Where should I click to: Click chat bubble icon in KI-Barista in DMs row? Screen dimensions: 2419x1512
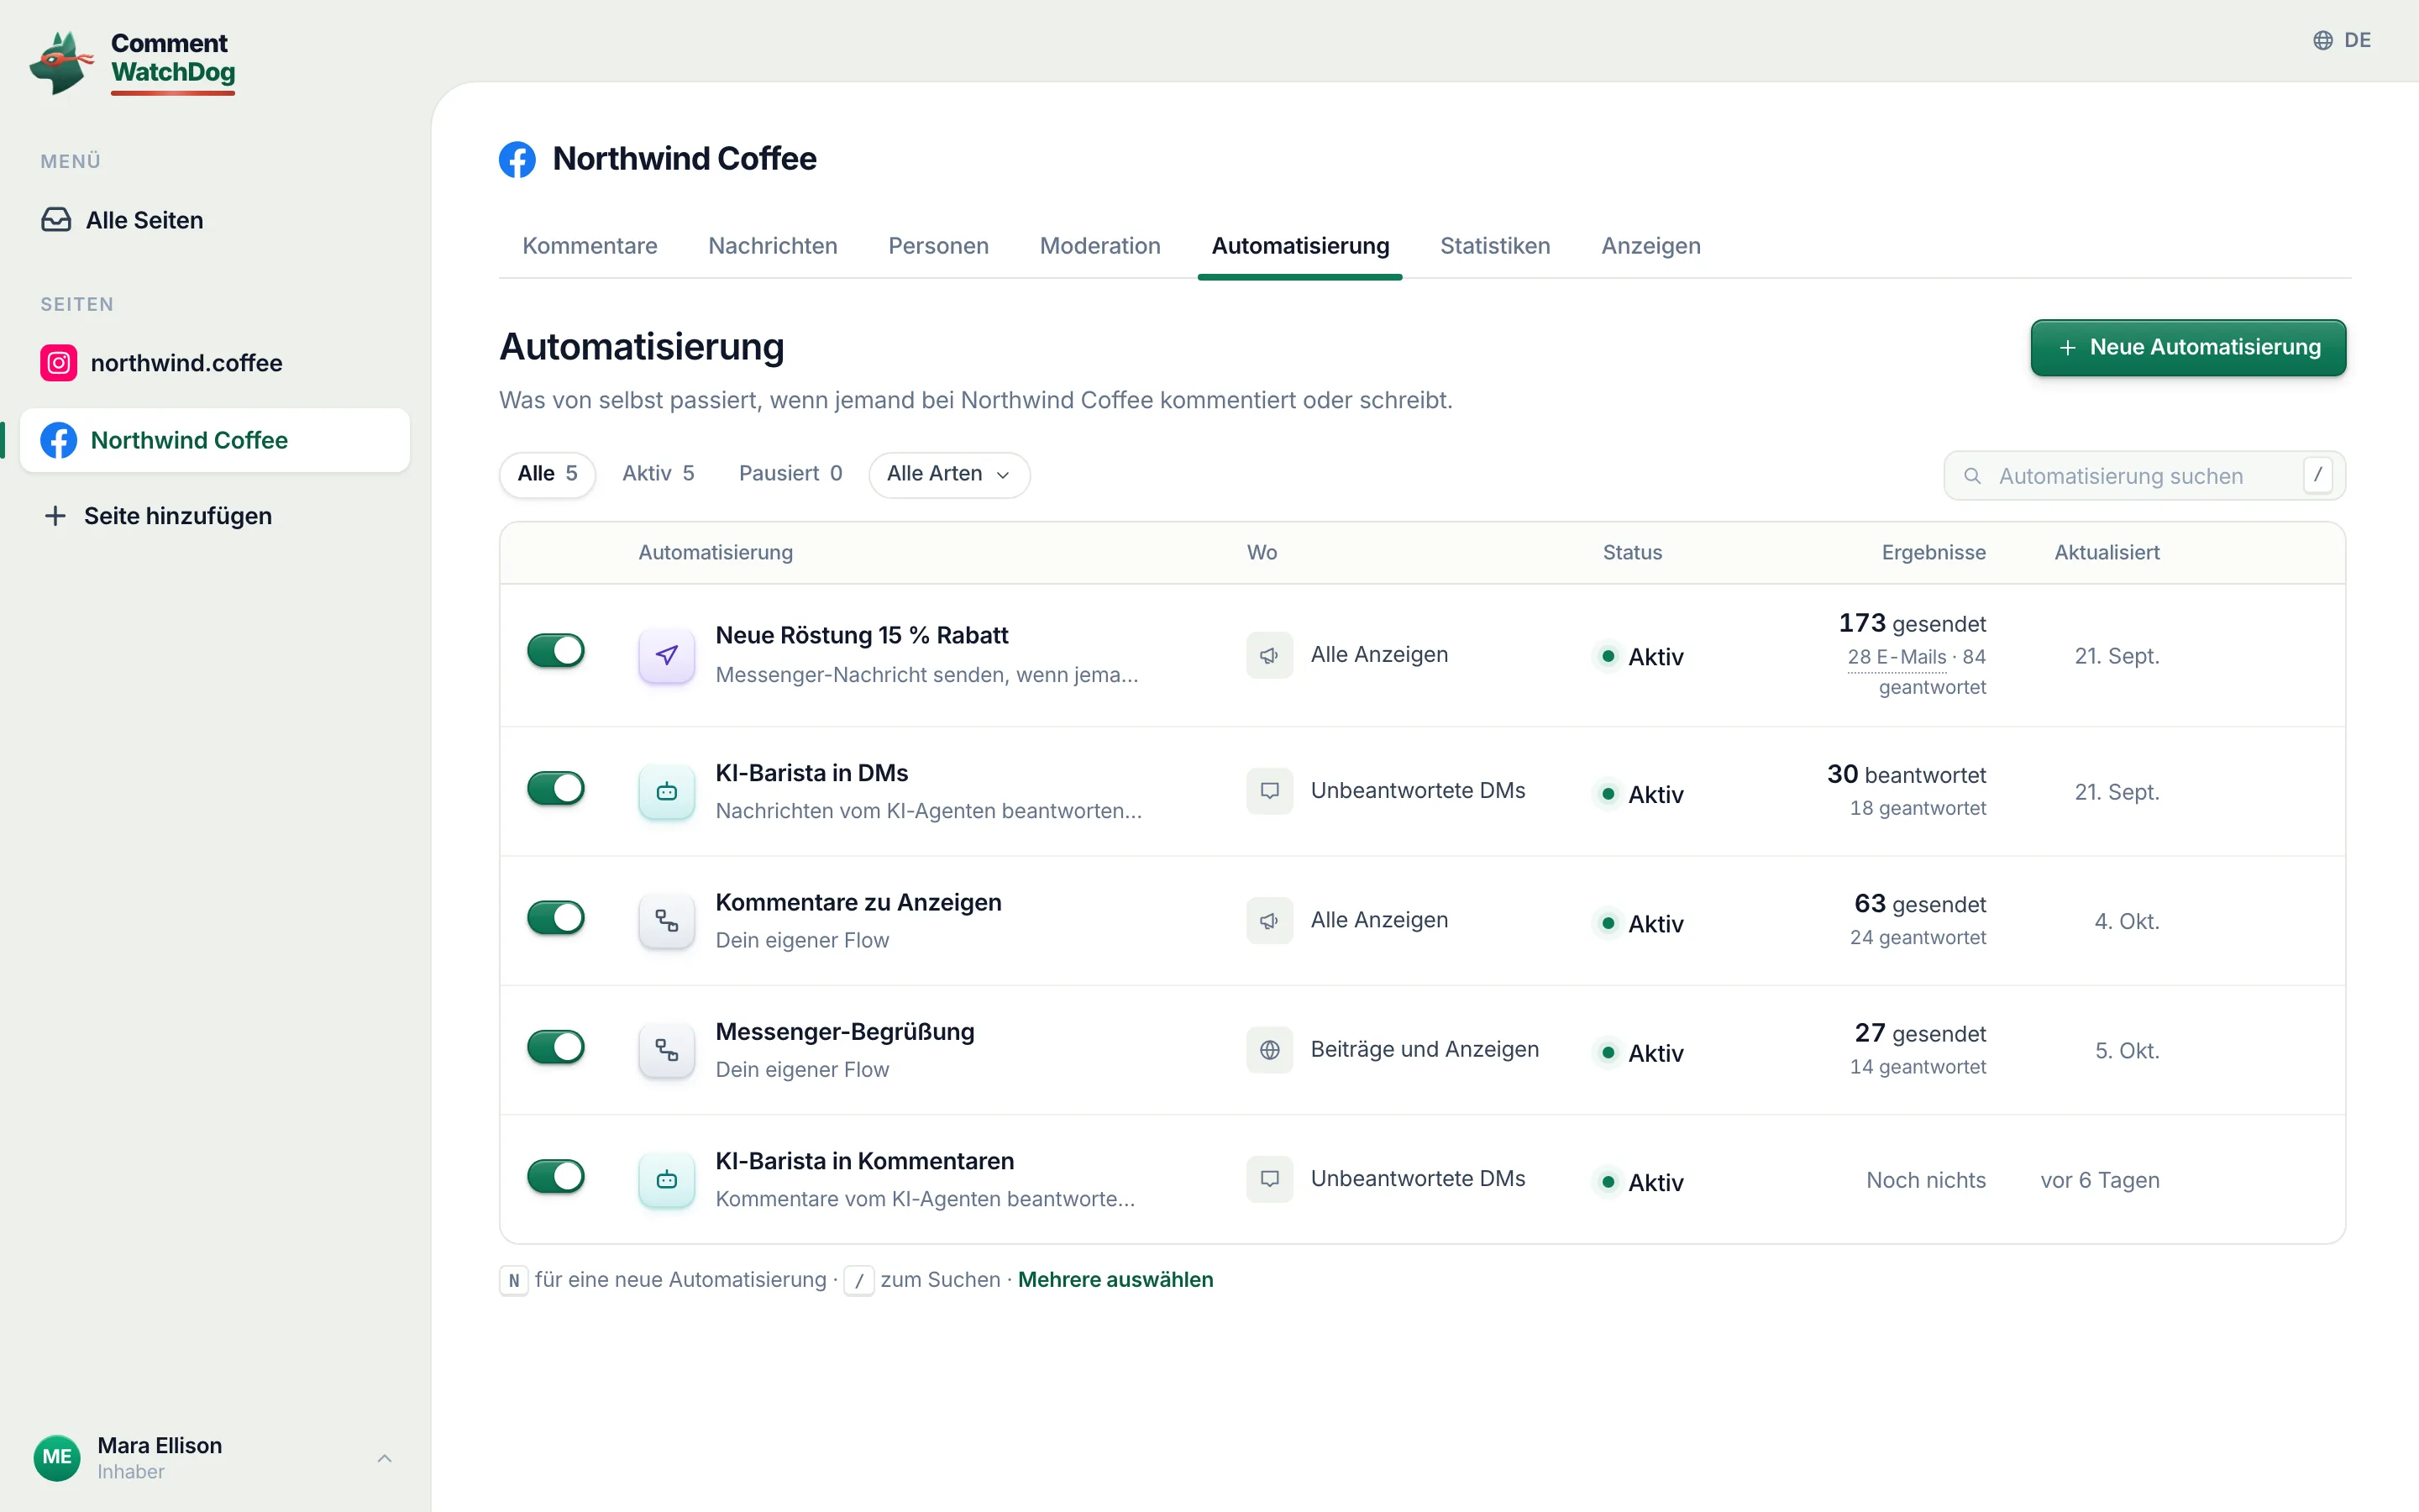click(x=1269, y=791)
